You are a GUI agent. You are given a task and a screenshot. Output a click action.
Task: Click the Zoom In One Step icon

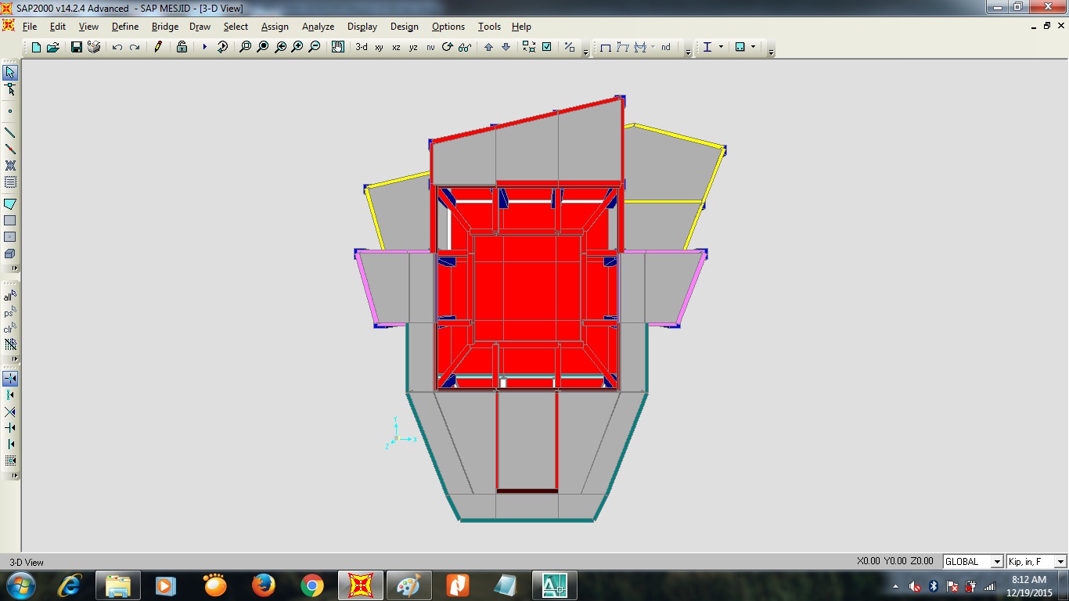click(x=297, y=47)
